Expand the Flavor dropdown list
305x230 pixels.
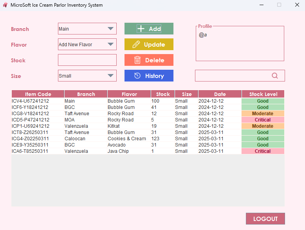[x=110, y=44]
